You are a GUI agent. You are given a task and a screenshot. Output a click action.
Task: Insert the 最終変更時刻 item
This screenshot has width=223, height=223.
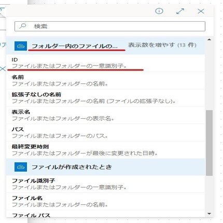[106, 150]
